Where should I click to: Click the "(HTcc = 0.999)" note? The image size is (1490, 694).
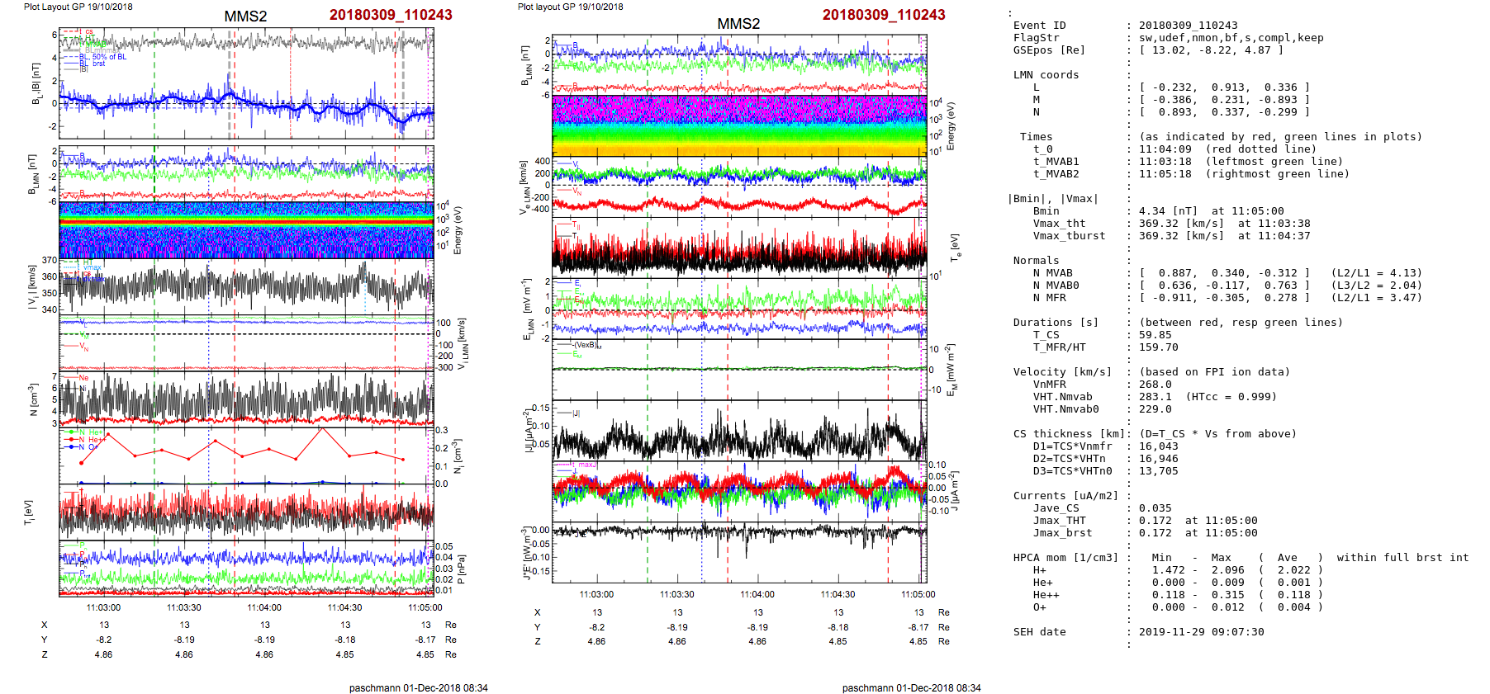[1231, 397]
